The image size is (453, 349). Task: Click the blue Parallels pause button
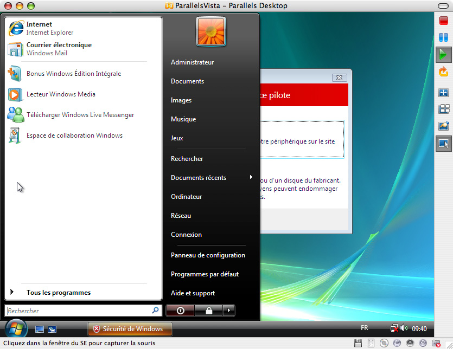[443, 37]
